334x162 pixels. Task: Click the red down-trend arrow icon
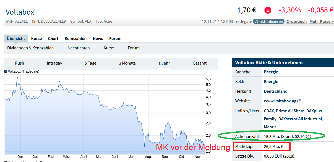pyautogui.click(x=268, y=10)
